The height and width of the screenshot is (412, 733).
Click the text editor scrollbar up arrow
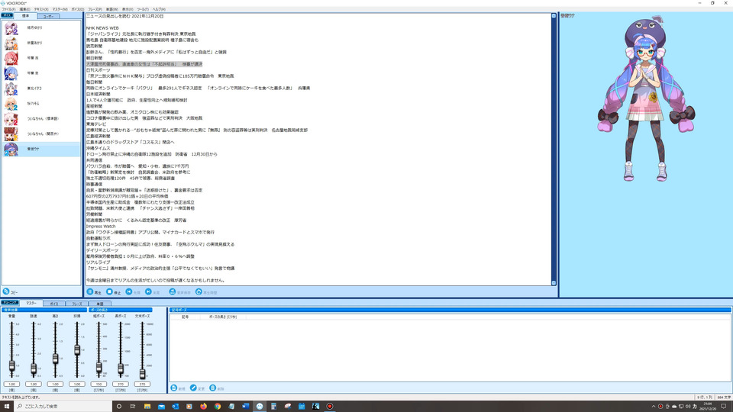(554, 16)
